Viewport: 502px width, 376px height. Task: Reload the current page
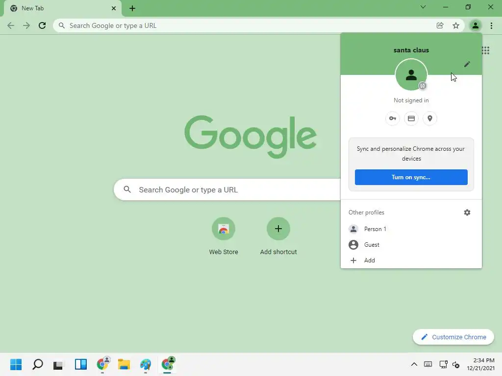coord(42,25)
